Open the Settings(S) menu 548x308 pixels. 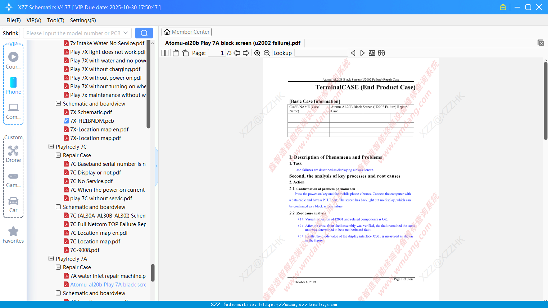[x=83, y=20]
